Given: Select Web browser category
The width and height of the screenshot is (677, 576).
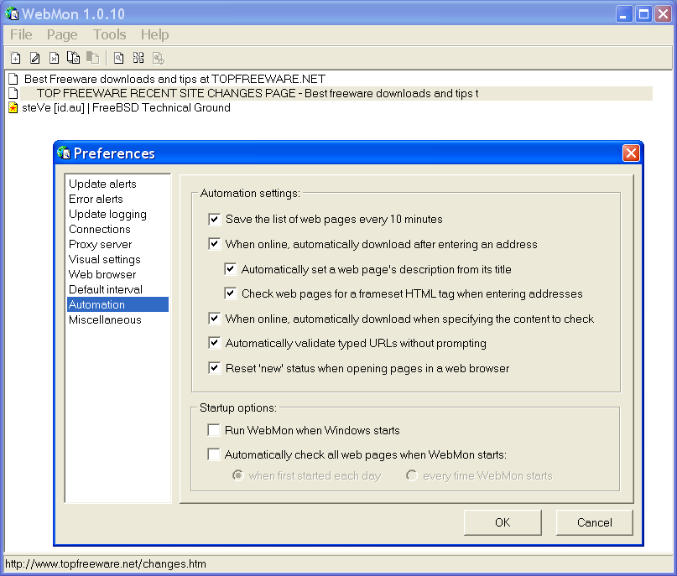Looking at the screenshot, I should (118, 274).
